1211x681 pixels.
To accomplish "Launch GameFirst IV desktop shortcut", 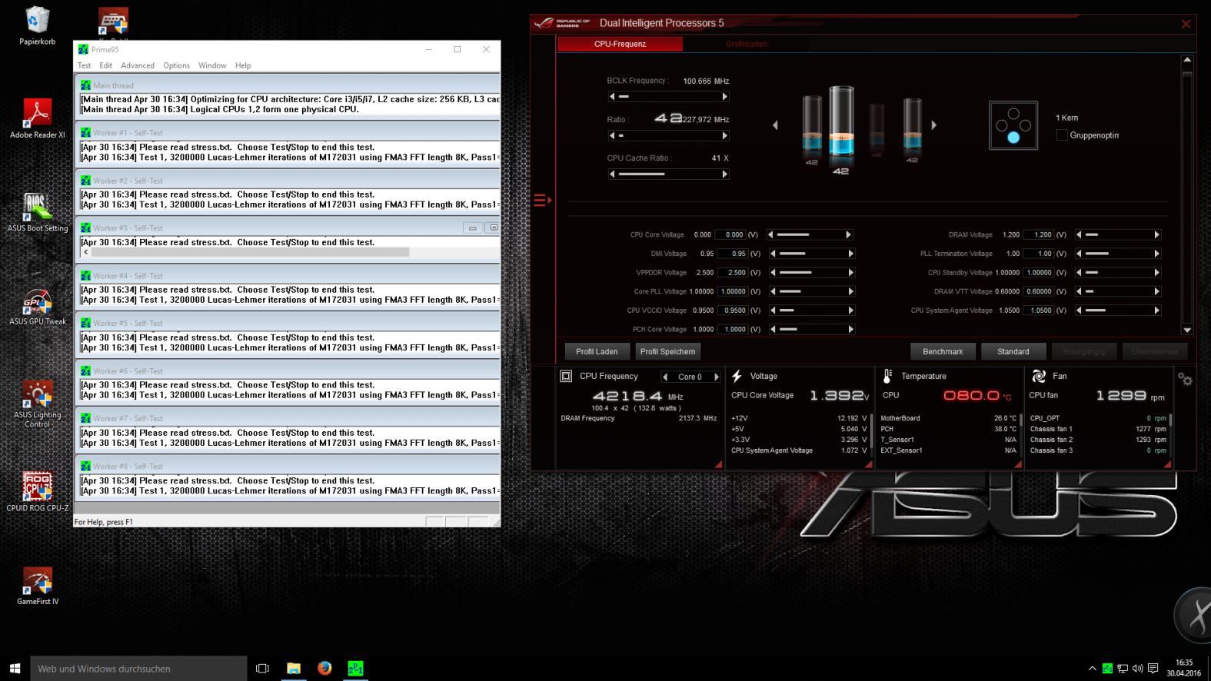I will coord(37,586).
